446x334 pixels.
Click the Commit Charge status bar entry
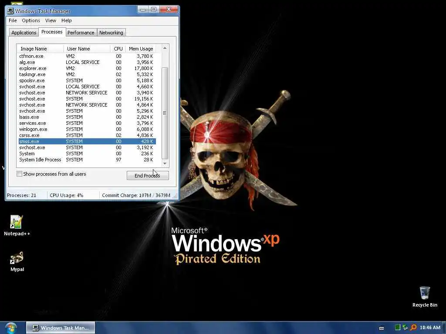pyautogui.click(x=136, y=195)
